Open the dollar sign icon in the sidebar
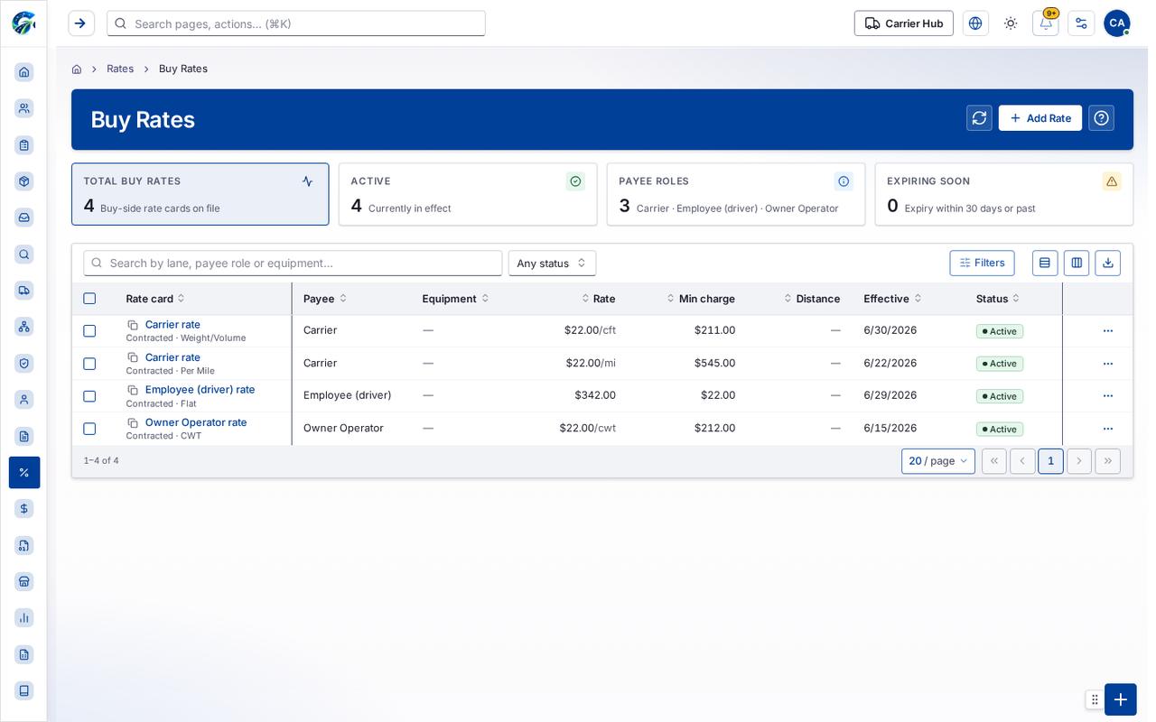The height and width of the screenshot is (722, 1156). click(x=24, y=509)
